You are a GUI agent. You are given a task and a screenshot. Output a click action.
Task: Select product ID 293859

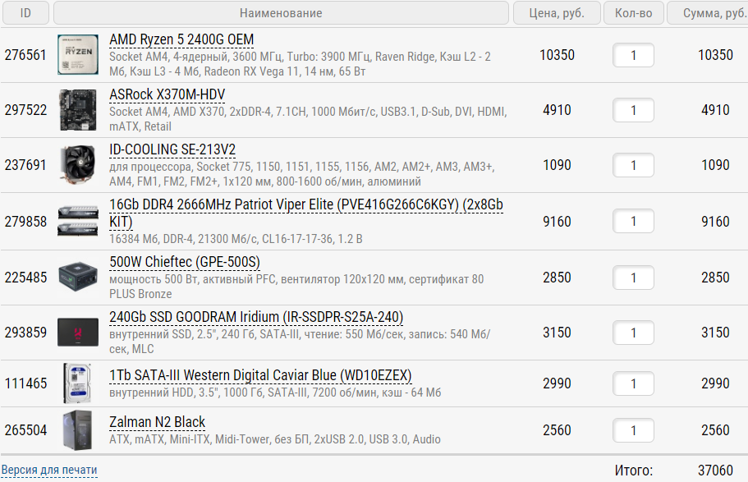point(25,333)
